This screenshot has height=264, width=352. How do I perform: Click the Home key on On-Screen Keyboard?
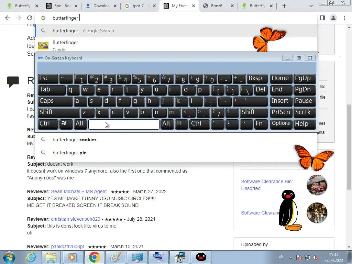(281, 79)
